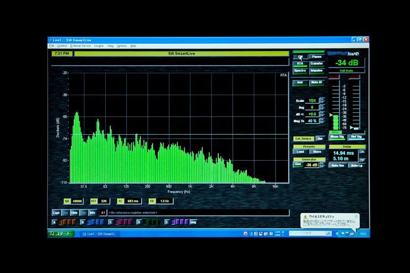Decrease the Mag Th percentage
Screen dimensions: 410x273
pos(323,122)
